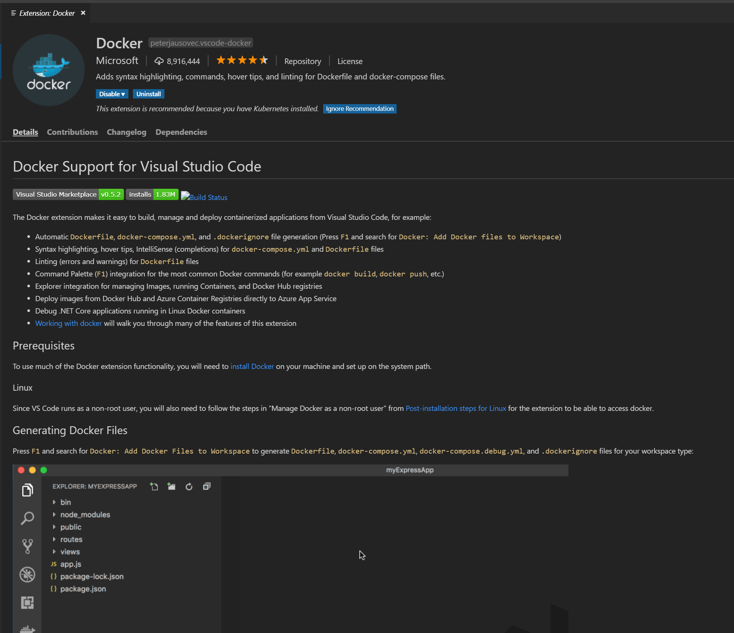734x633 pixels.
Task: Click the Explorer files icon in sidebar
Action: [27, 490]
